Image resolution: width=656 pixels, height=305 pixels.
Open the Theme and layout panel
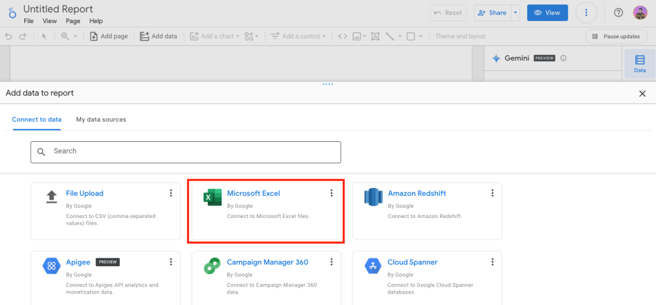[460, 36]
